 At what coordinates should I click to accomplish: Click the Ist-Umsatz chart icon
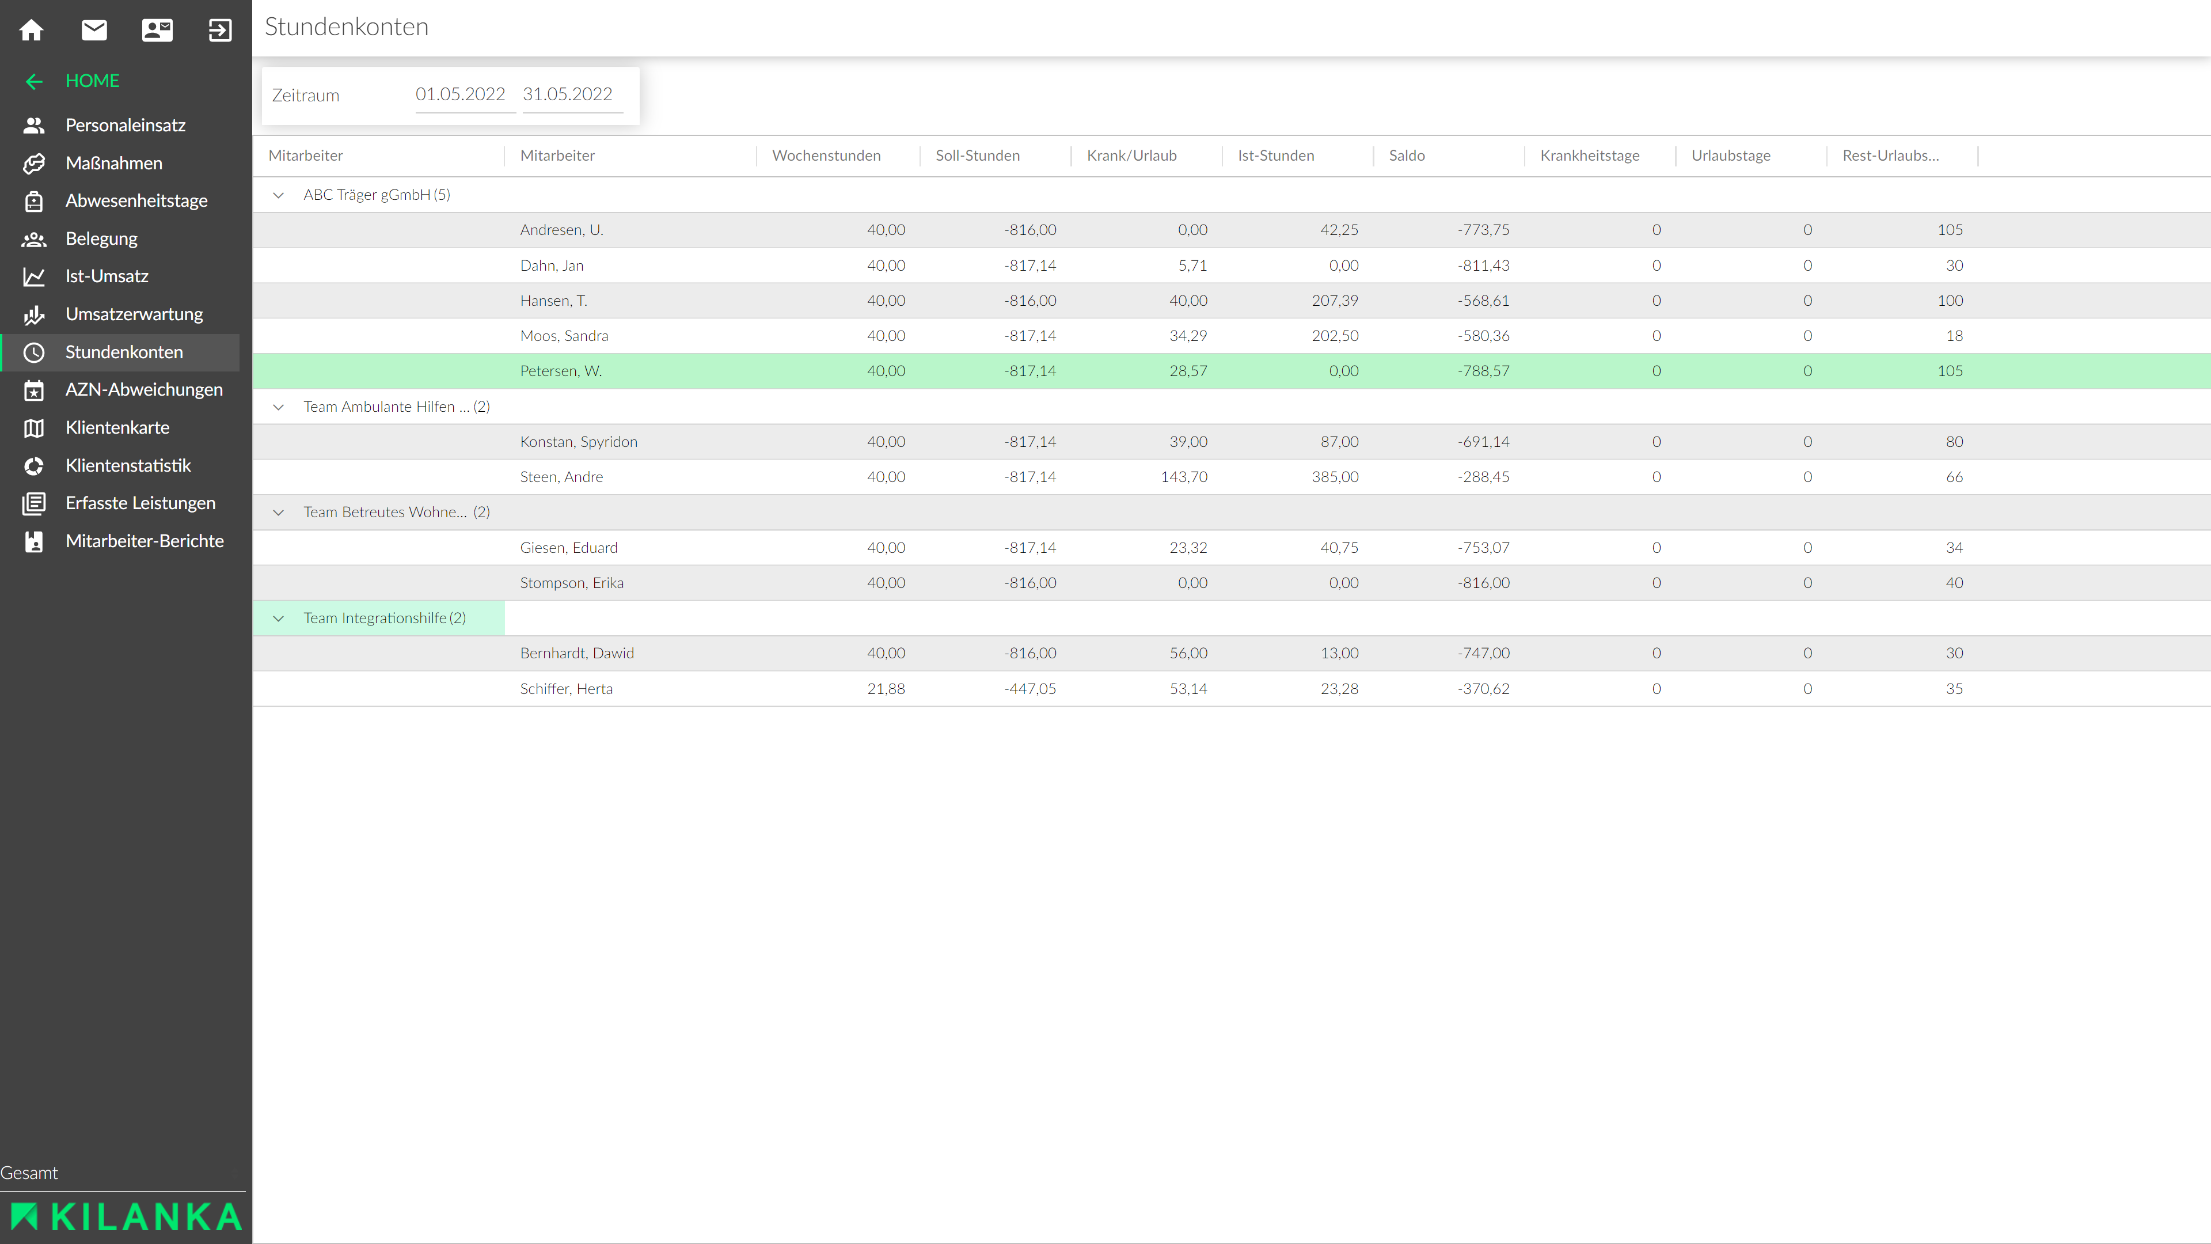pos(35,276)
